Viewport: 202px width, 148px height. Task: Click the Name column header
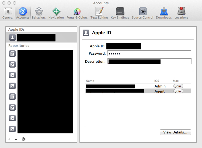[90, 81]
